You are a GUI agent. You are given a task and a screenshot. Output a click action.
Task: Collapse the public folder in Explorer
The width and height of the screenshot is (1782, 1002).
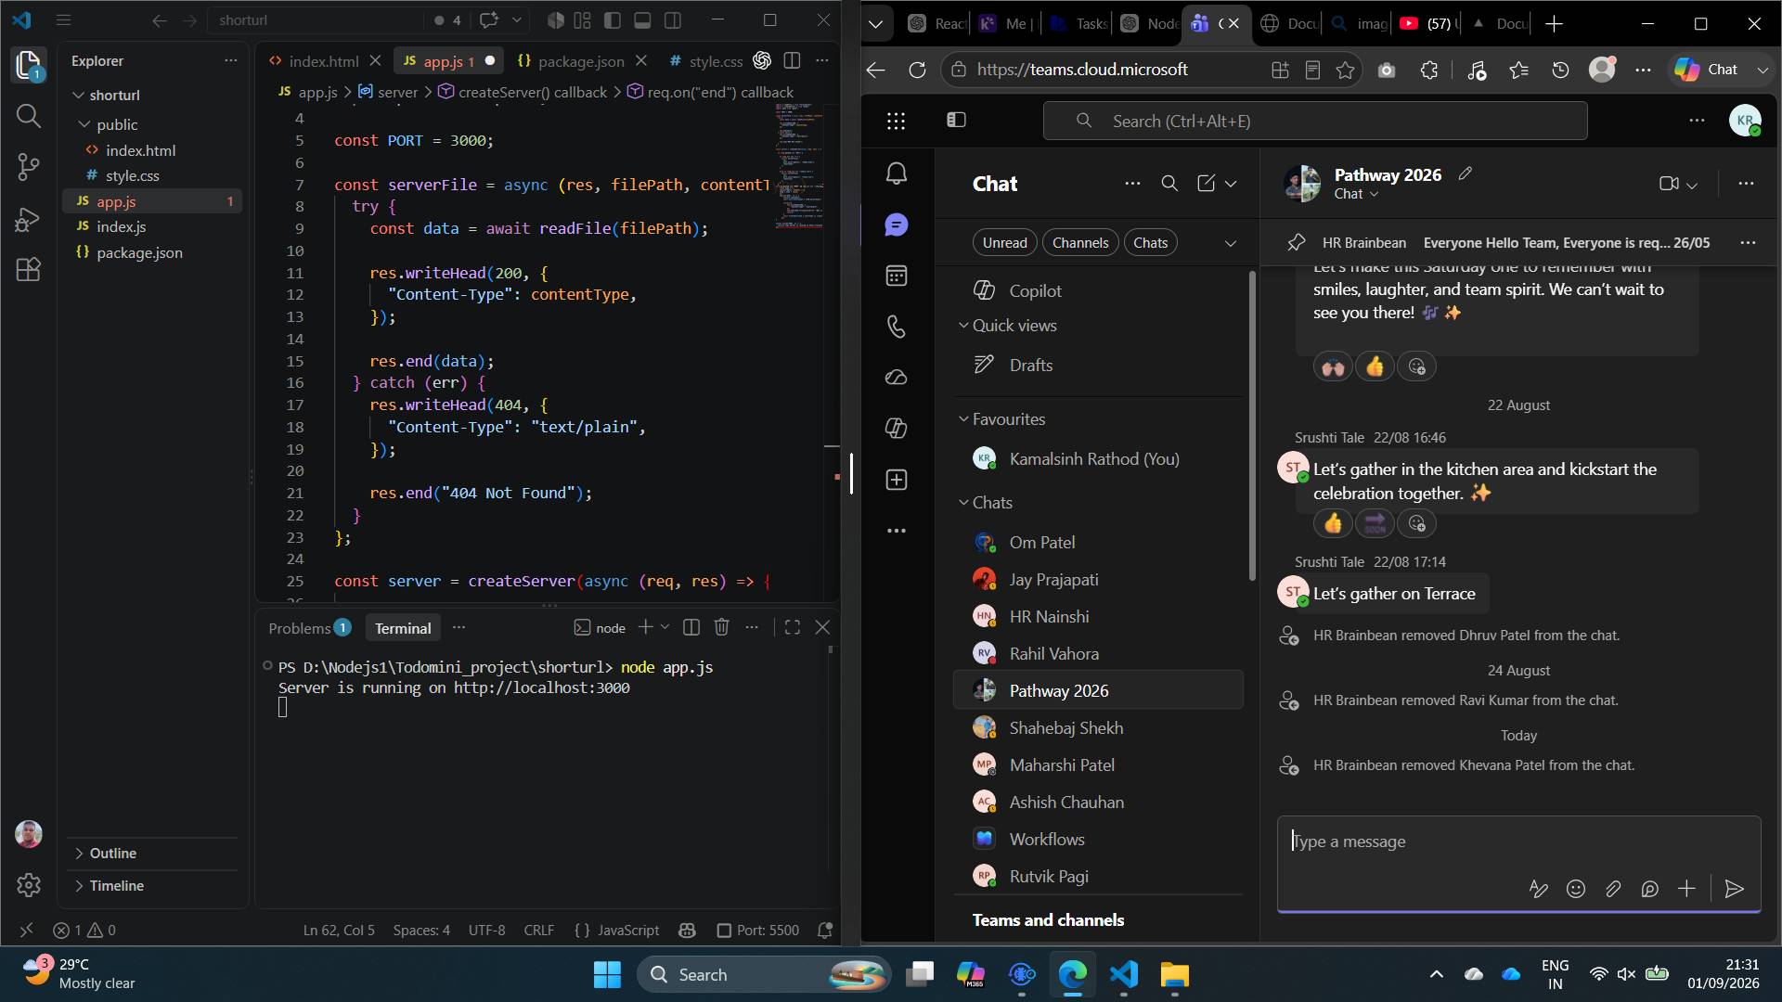117,124
